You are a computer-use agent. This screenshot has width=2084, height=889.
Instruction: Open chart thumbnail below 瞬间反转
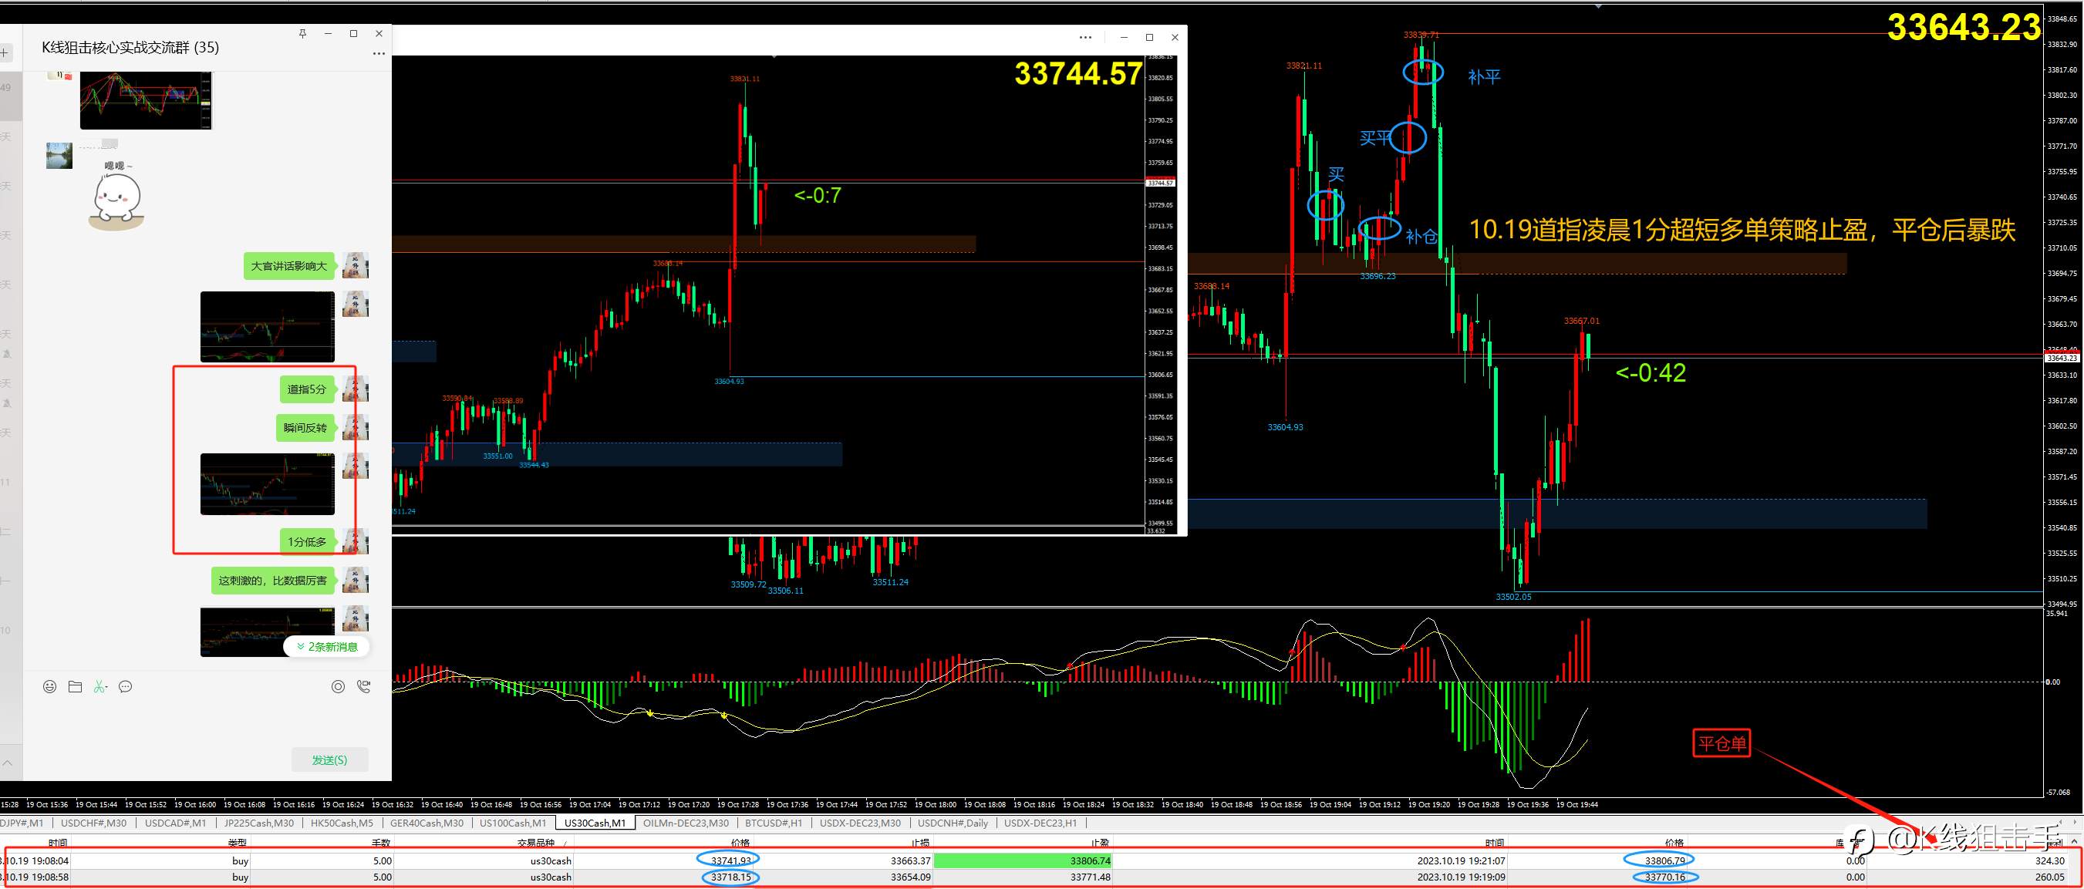[x=267, y=483]
